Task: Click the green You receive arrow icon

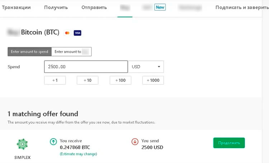Action: click(x=53, y=142)
